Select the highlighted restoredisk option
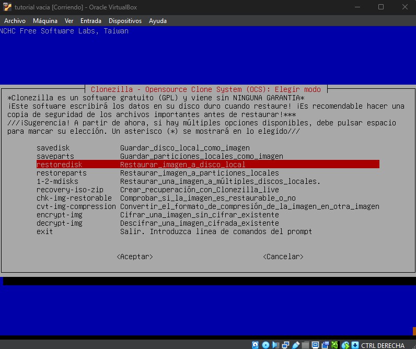The image size is (416, 349). [x=207, y=165]
